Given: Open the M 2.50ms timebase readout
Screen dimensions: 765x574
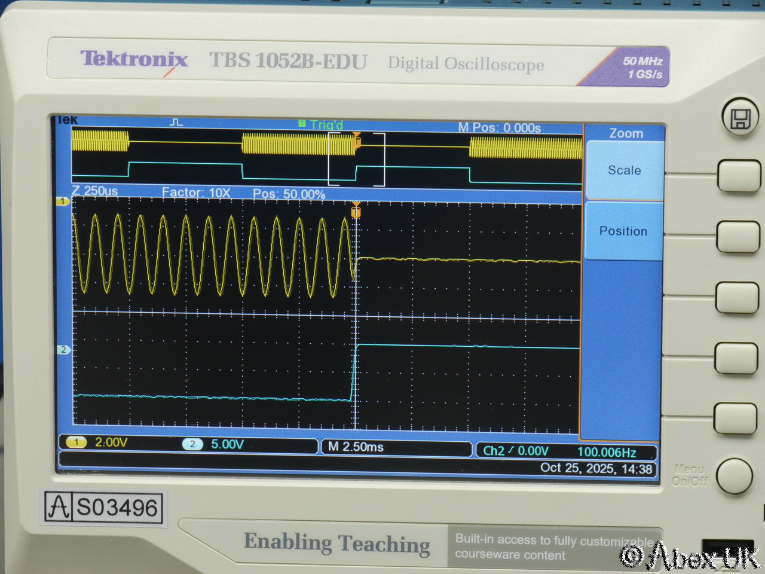Looking at the screenshot, I should (x=356, y=447).
